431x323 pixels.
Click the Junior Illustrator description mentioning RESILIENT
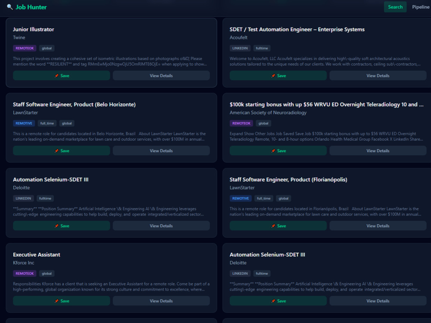(110, 61)
